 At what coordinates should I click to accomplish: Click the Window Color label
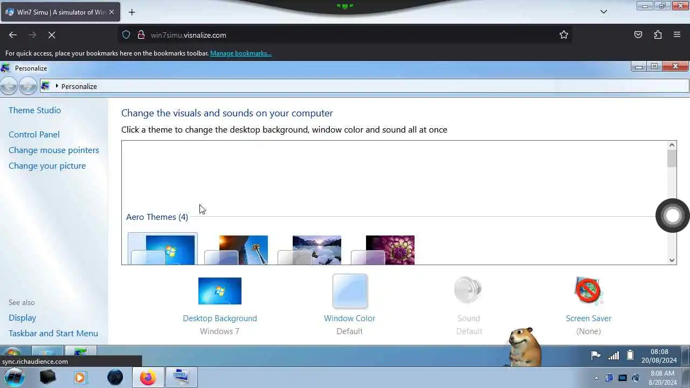click(349, 318)
